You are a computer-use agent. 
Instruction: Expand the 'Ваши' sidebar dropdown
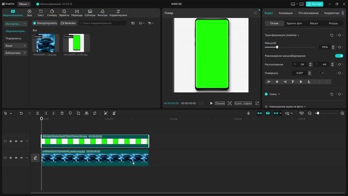[x=15, y=46]
